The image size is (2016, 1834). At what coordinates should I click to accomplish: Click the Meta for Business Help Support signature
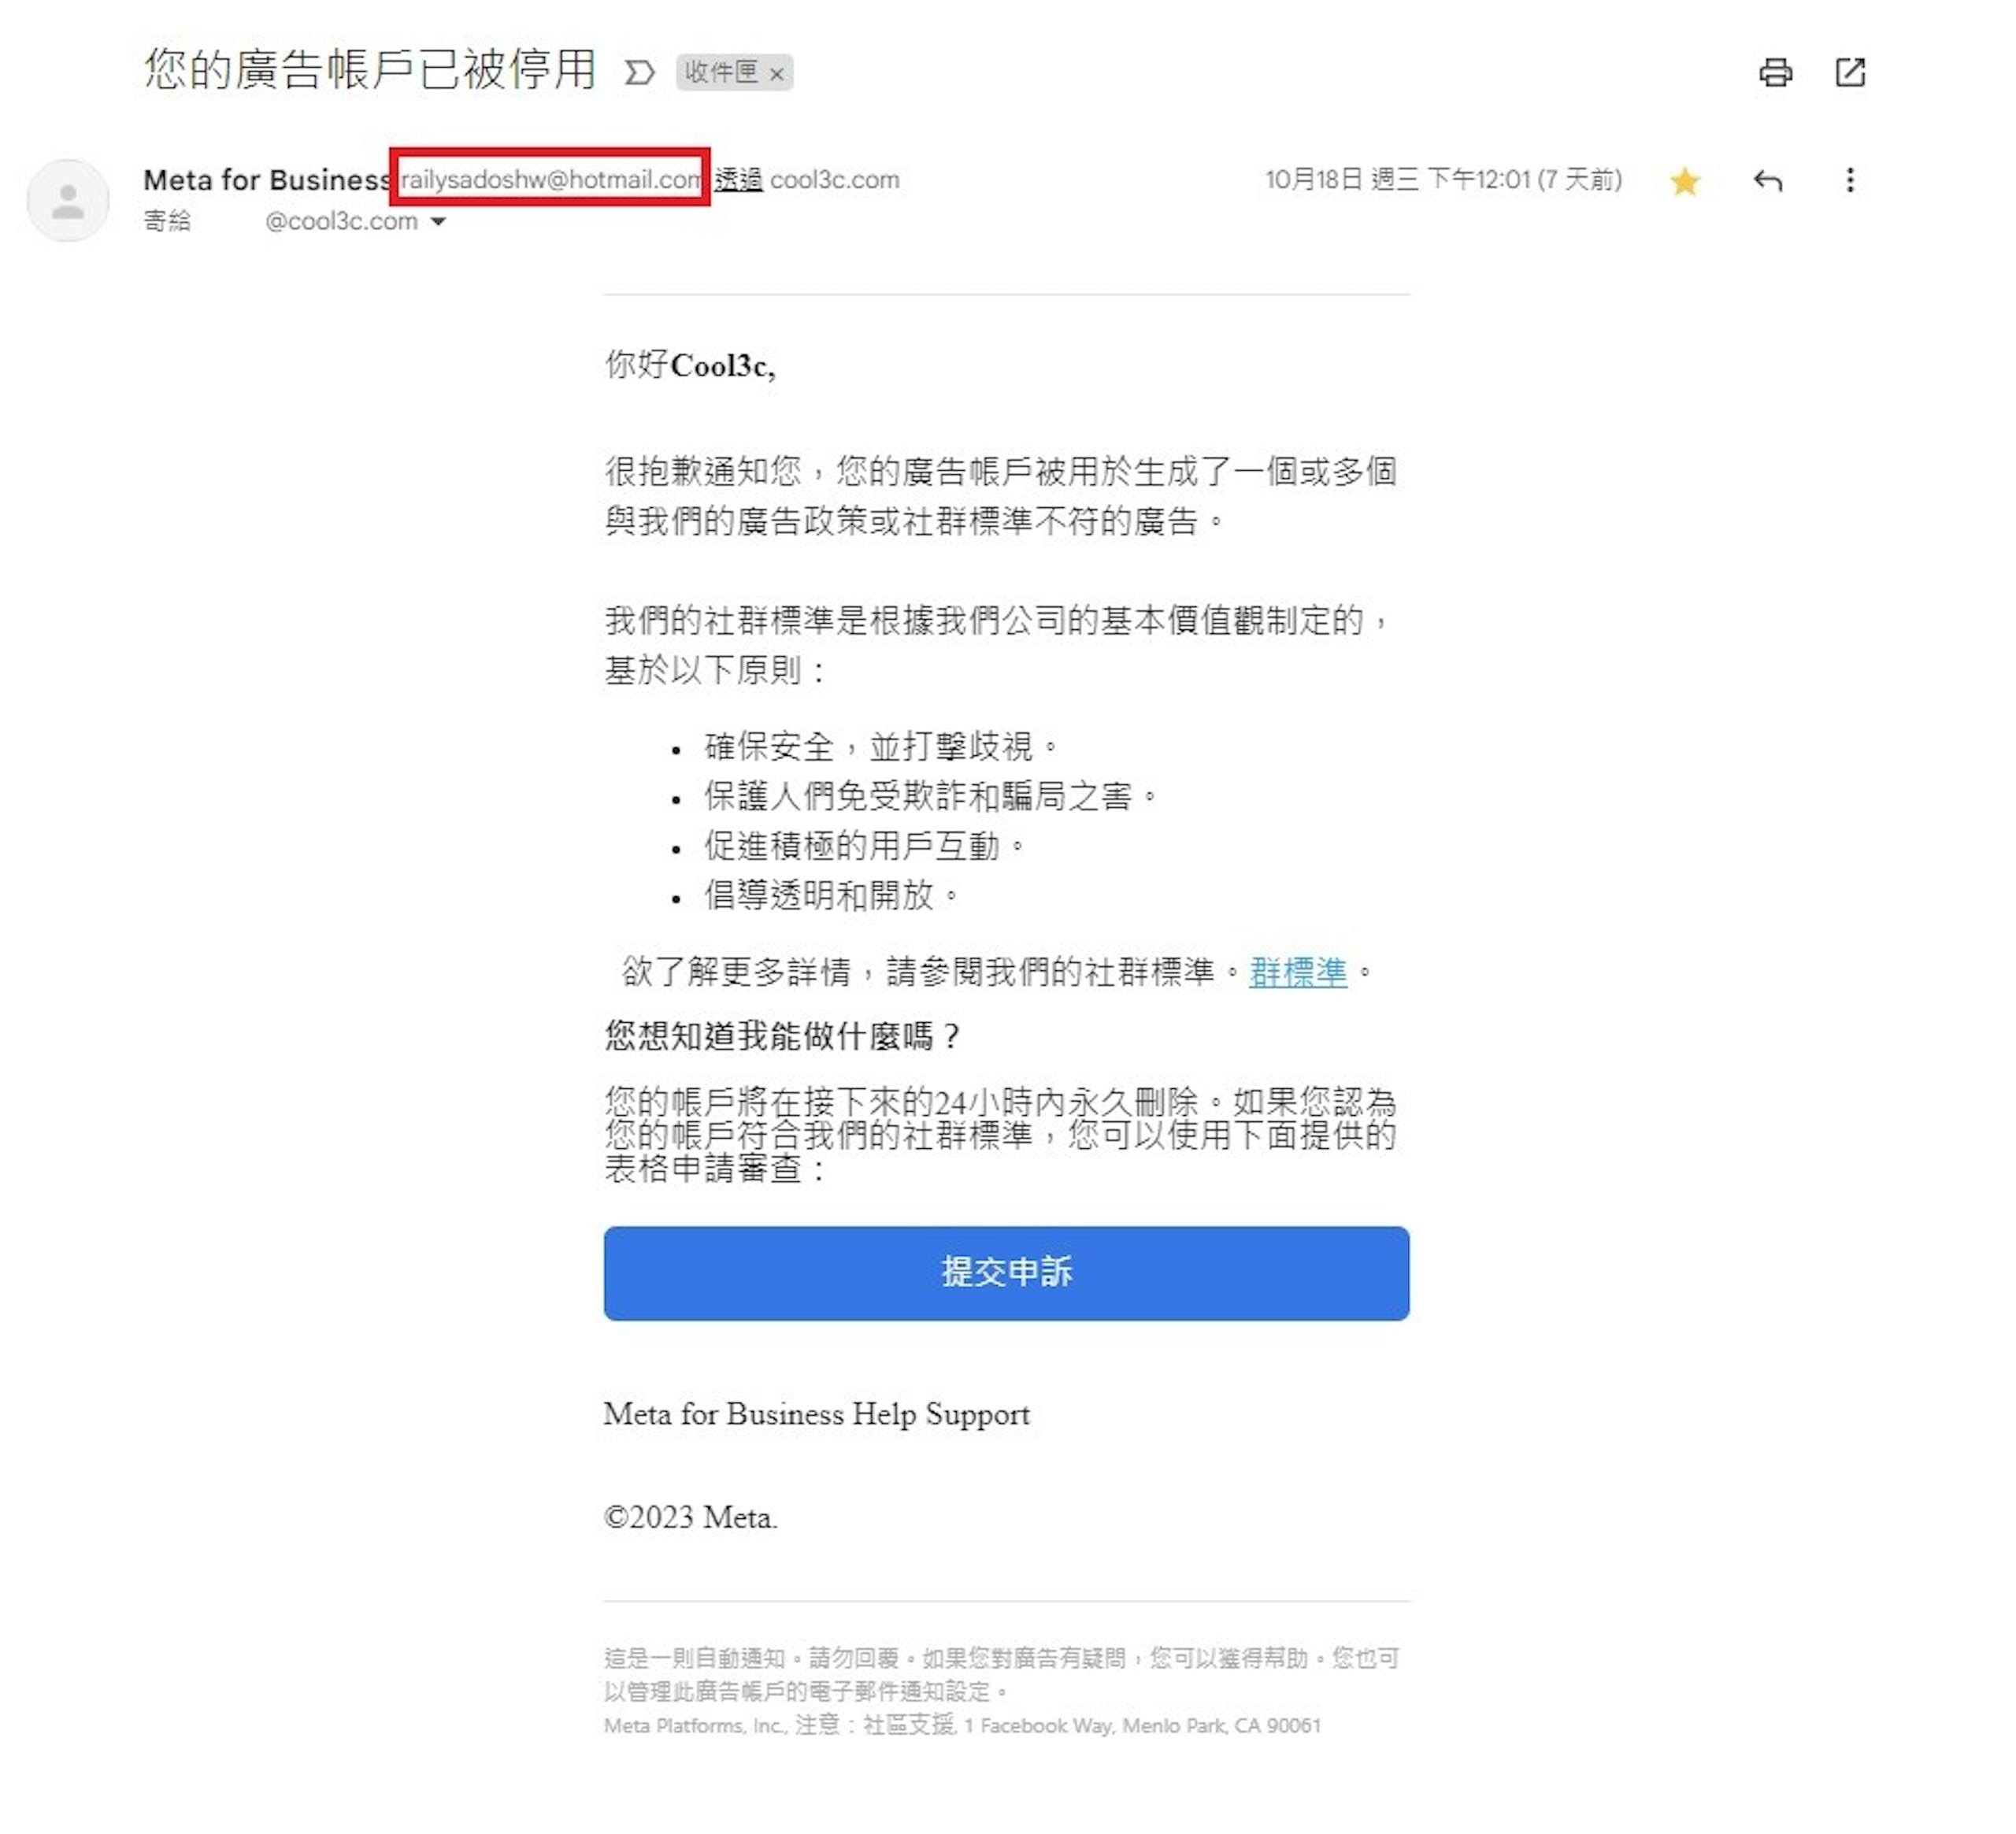coord(816,1415)
